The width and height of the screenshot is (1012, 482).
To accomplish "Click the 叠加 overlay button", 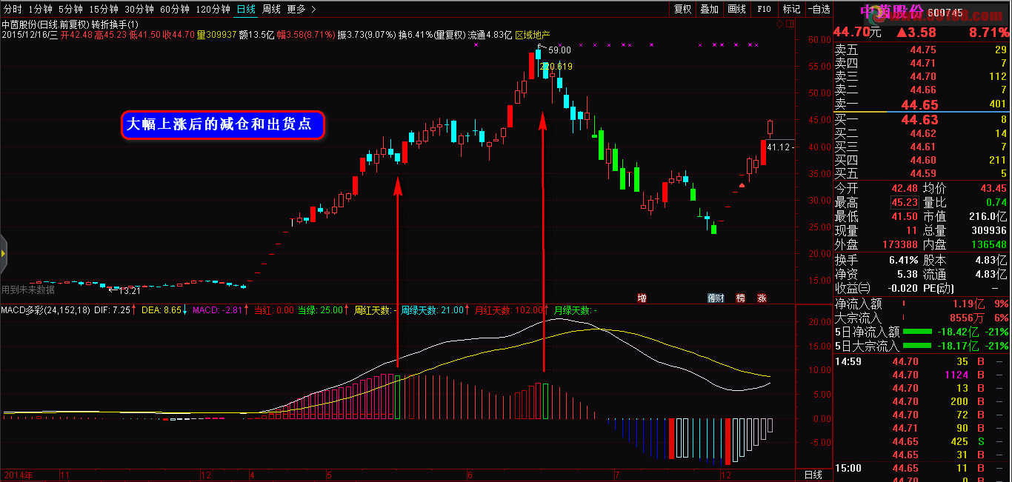I will [x=710, y=9].
